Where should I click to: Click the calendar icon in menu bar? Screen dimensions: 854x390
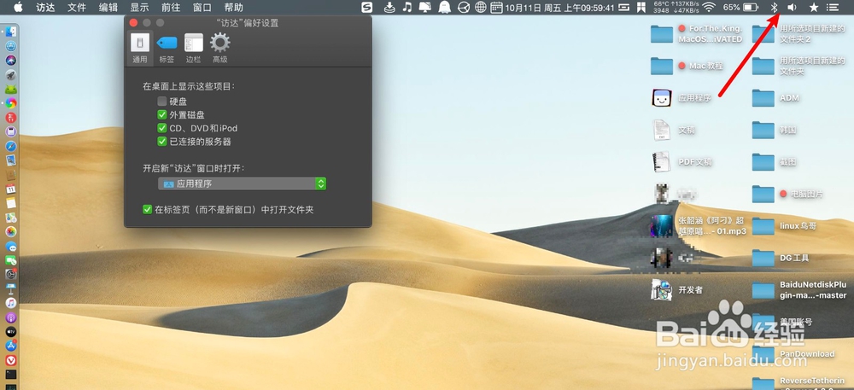click(496, 8)
